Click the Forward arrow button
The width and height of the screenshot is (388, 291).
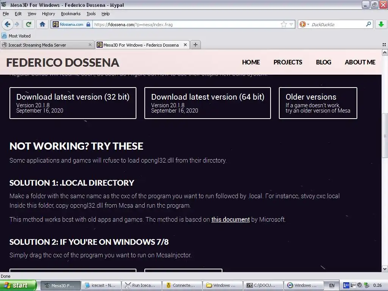point(17,24)
